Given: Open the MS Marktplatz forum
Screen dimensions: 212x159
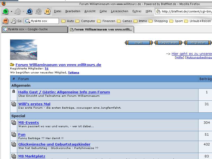Looking at the screenshot, I should (x=32, y=156).
